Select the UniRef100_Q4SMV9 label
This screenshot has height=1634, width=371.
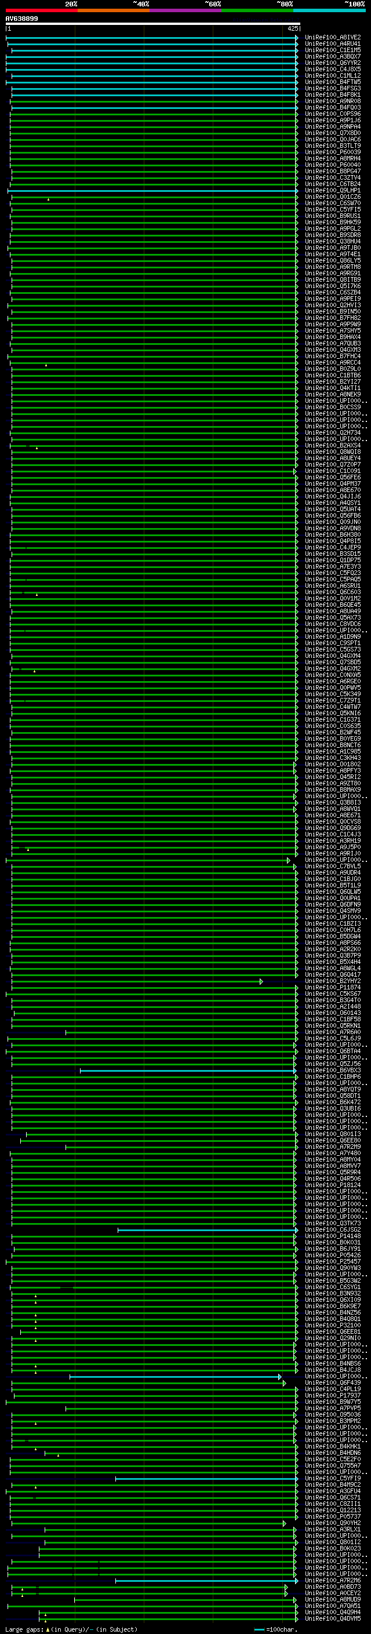333,911
